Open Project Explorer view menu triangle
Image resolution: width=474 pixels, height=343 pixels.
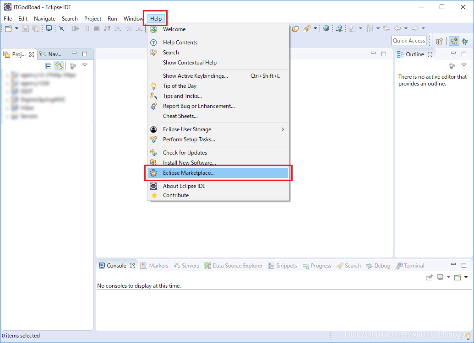coord(85,65)
